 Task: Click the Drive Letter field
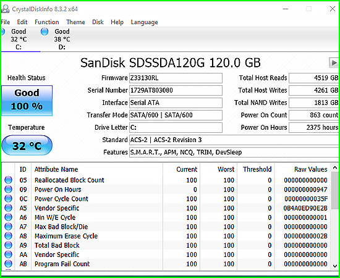[176, 127]
